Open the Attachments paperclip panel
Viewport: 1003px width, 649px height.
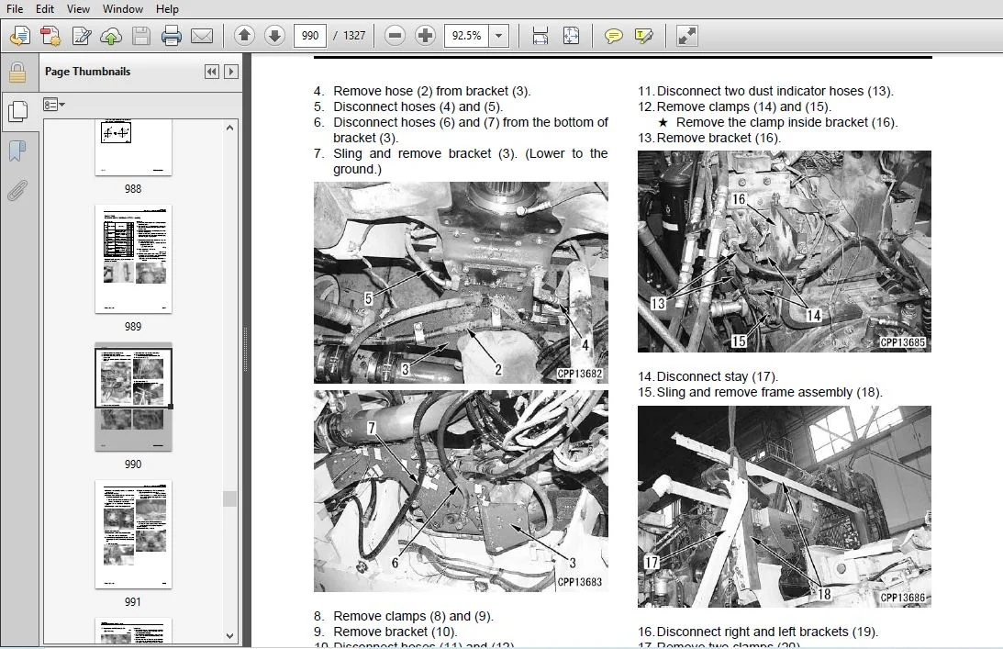pyautogui.click(x=17, y=190)
